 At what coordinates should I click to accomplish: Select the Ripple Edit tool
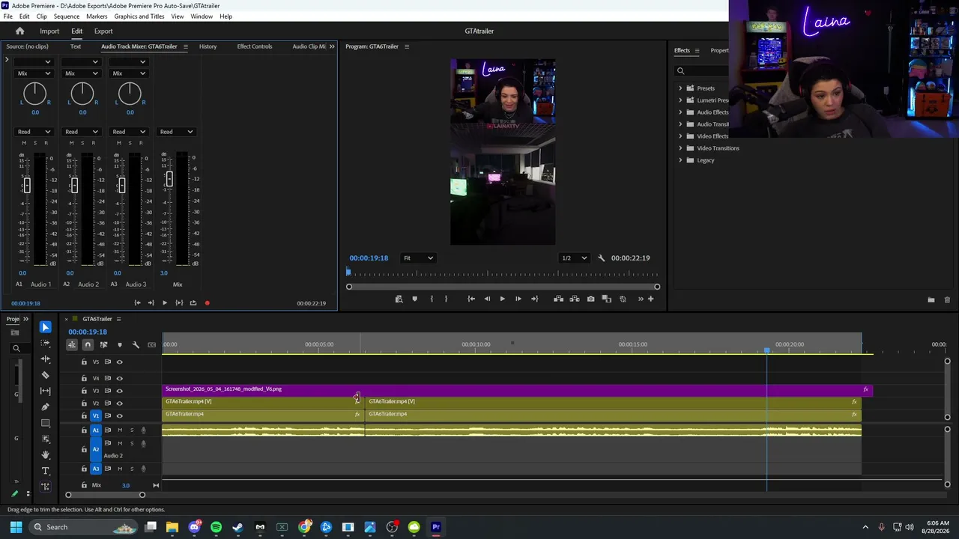click(x=46, y=359)
